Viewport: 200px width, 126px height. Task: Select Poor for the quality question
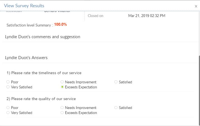(x=8, y=108)
